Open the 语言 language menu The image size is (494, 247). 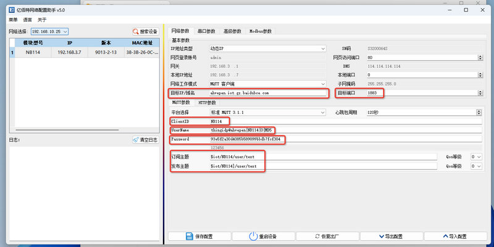coord(28,19)
